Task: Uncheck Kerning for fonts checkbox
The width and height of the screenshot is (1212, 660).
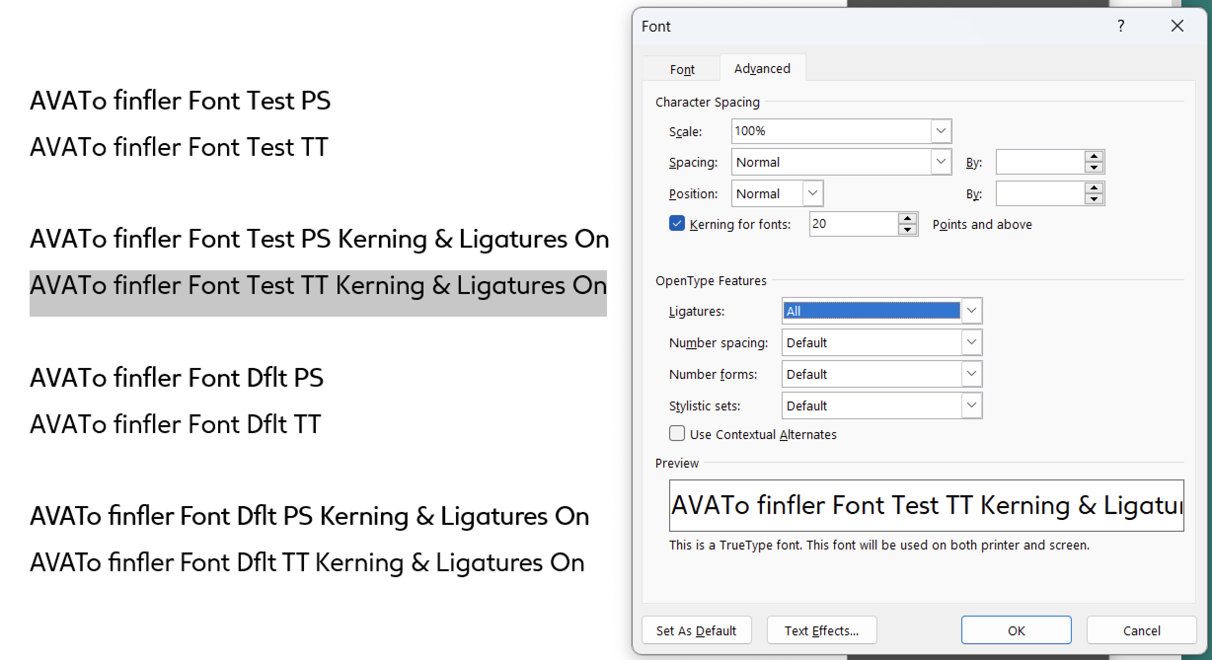Action: 677,223
